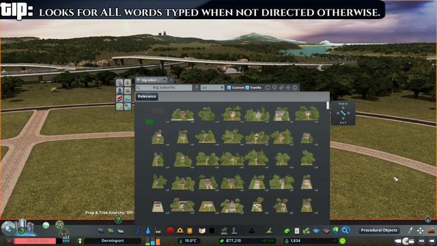Click the 19.0°C temperature readout
The image size is (437, 246).
click(x=191, y=241)
